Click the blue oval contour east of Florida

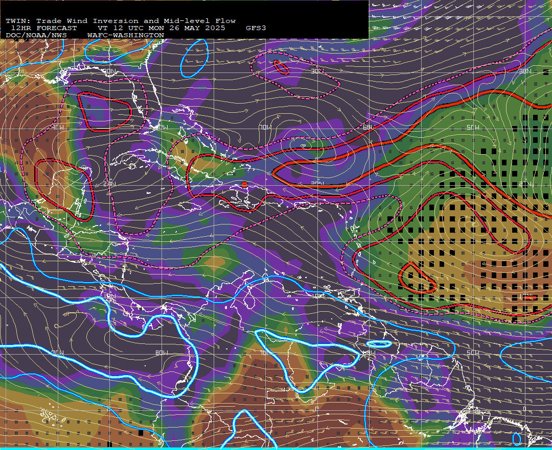coord(195,58)
